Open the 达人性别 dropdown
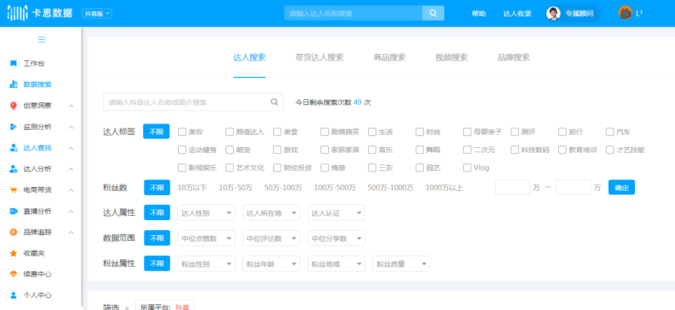The height and width of the screenshot is (310, 675). 206,213
